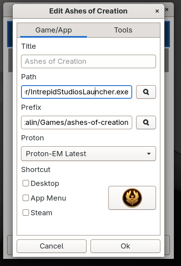
Task: Enable the Steam shortcut checkbox
Action: pos(26,212)
